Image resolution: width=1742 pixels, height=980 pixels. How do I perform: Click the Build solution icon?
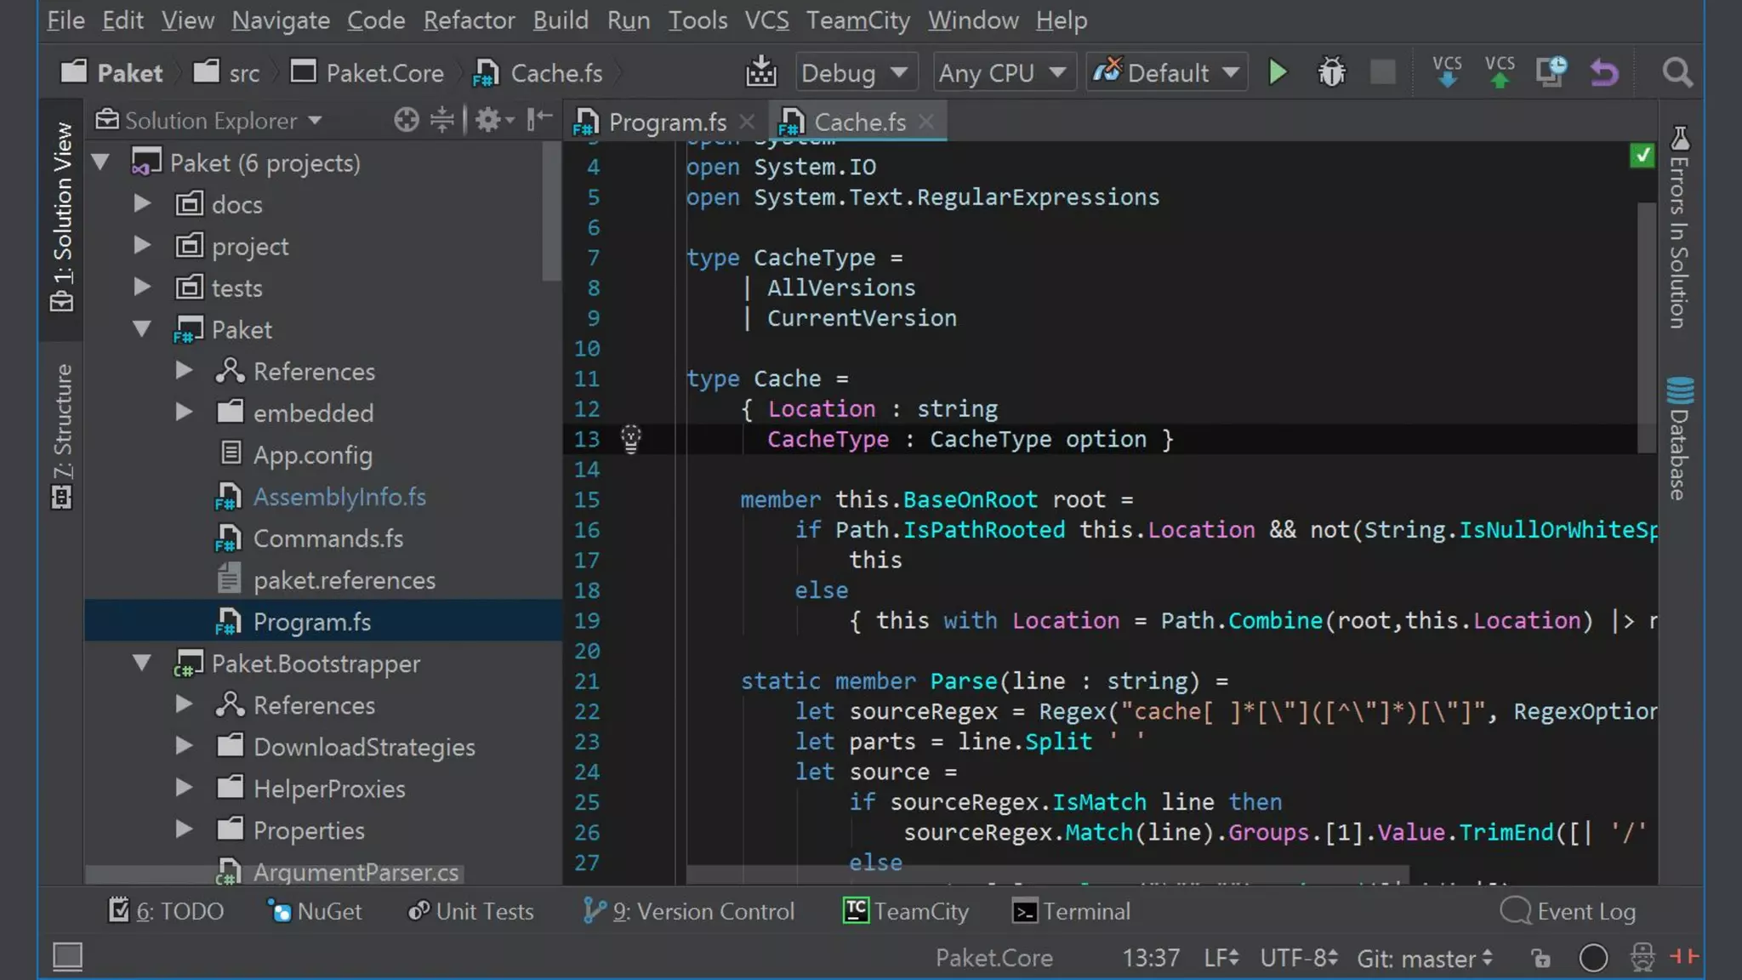click(x=760, y=72)
